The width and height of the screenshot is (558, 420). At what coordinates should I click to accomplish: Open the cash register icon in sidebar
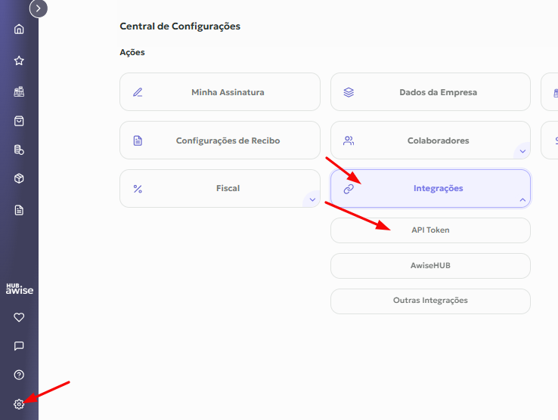coord(19,91)
